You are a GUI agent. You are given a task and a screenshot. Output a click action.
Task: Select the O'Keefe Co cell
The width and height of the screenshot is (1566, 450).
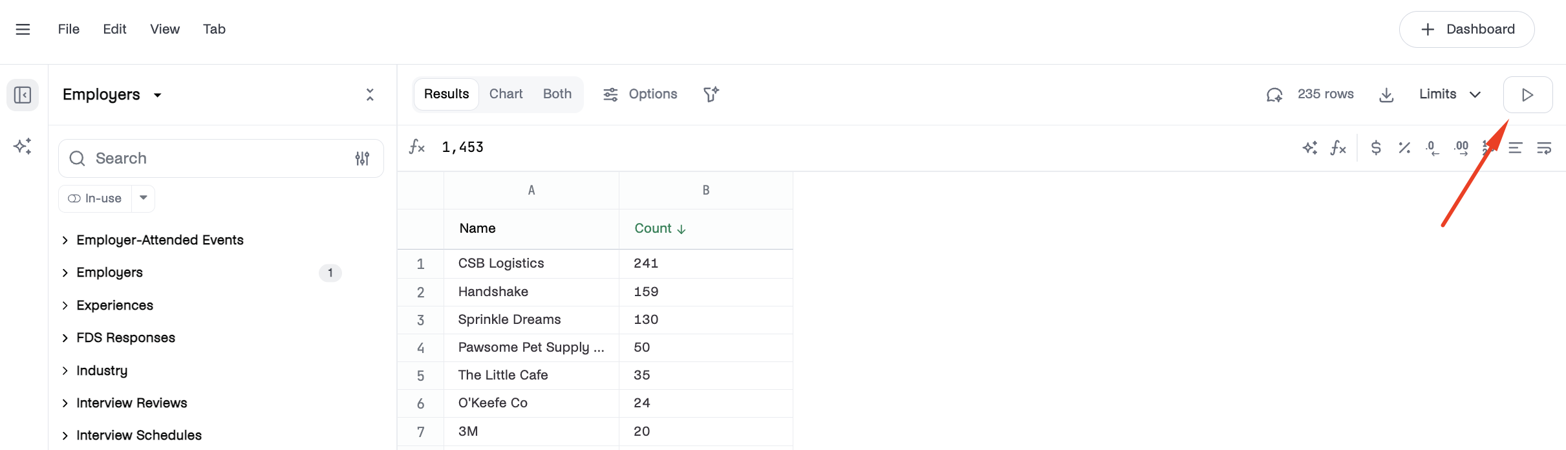click(531, 403)
